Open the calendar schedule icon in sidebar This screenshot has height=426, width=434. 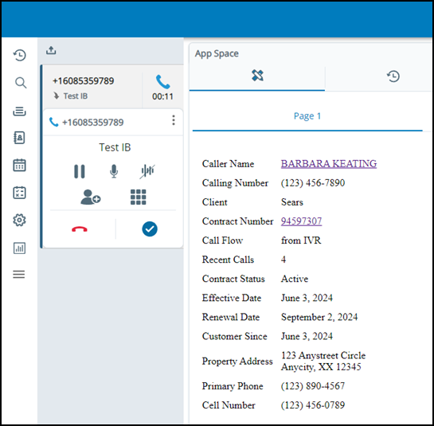tap(19, 165)
